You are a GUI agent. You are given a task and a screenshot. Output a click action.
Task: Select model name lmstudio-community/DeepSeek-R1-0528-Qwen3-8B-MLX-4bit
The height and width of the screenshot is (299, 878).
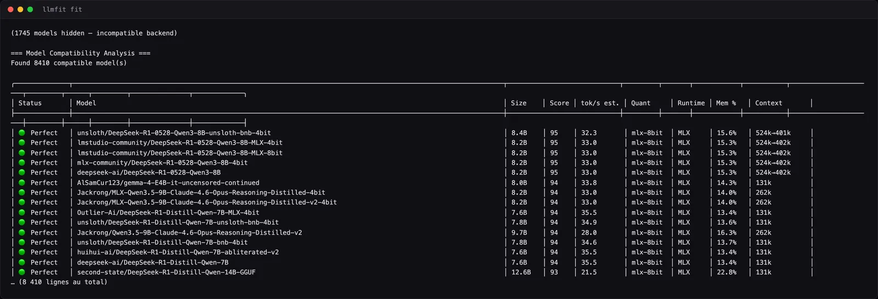[x=179, y=142]
